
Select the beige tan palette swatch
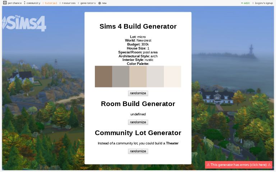[138, 76]
